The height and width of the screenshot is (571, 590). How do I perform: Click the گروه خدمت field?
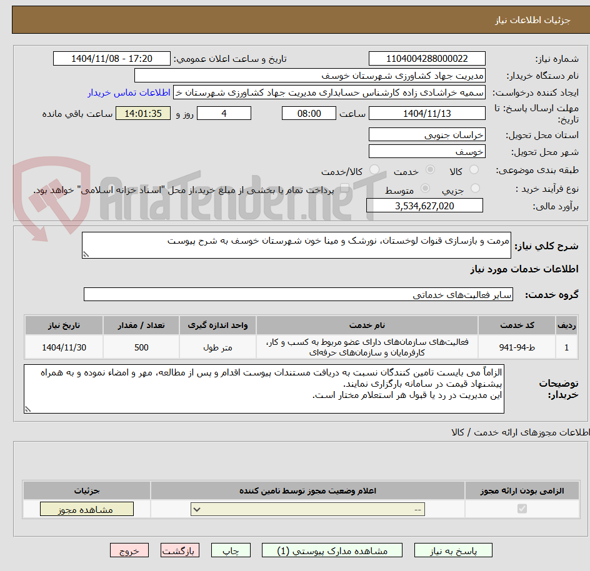click(298, 294)
